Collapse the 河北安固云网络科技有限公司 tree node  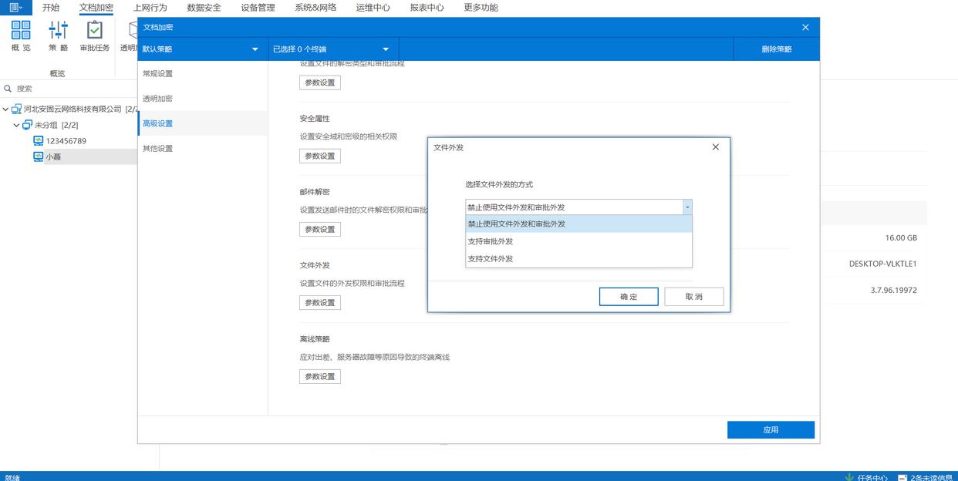(x=6, y=109)
